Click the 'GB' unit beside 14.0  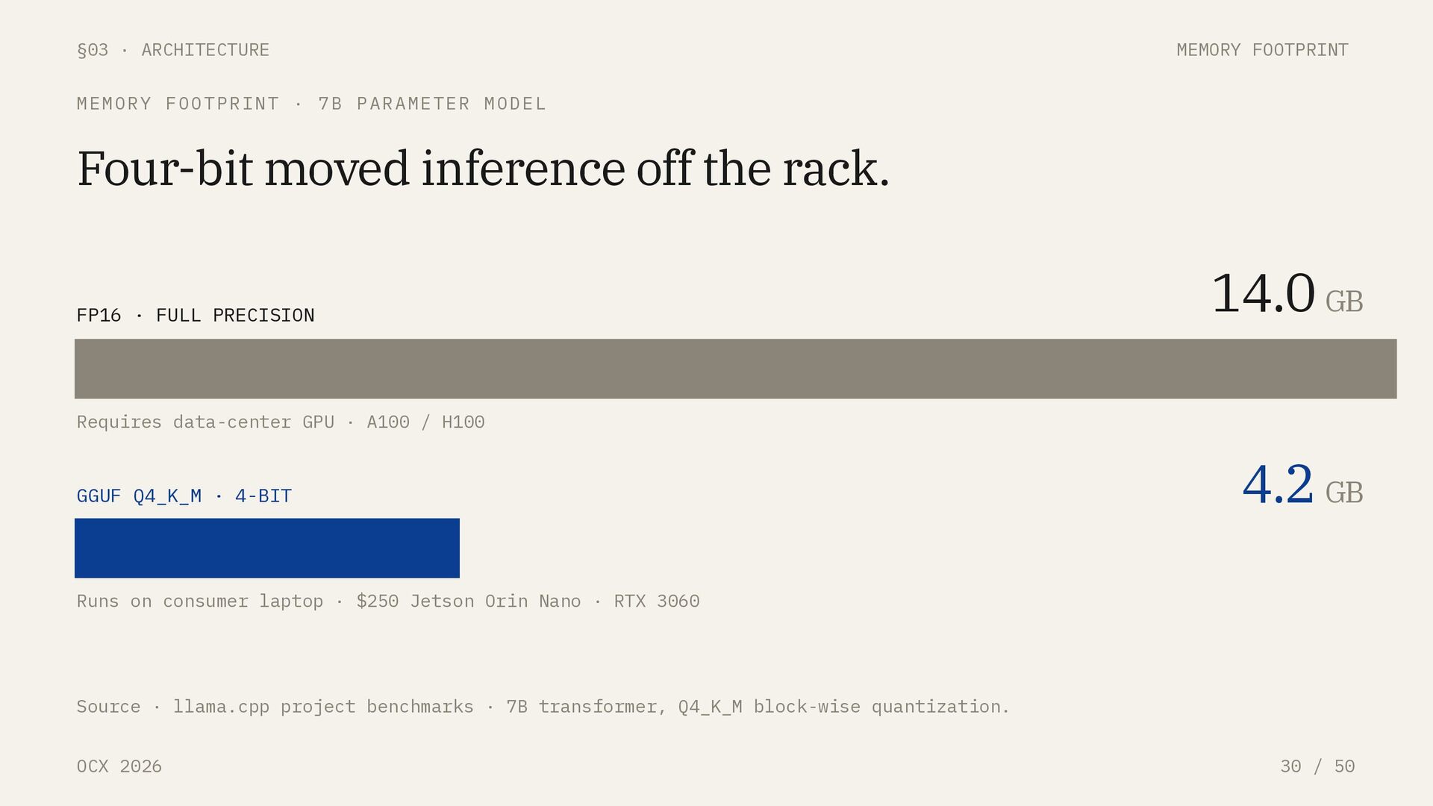pyautogui.click(x=1344, y=302)
